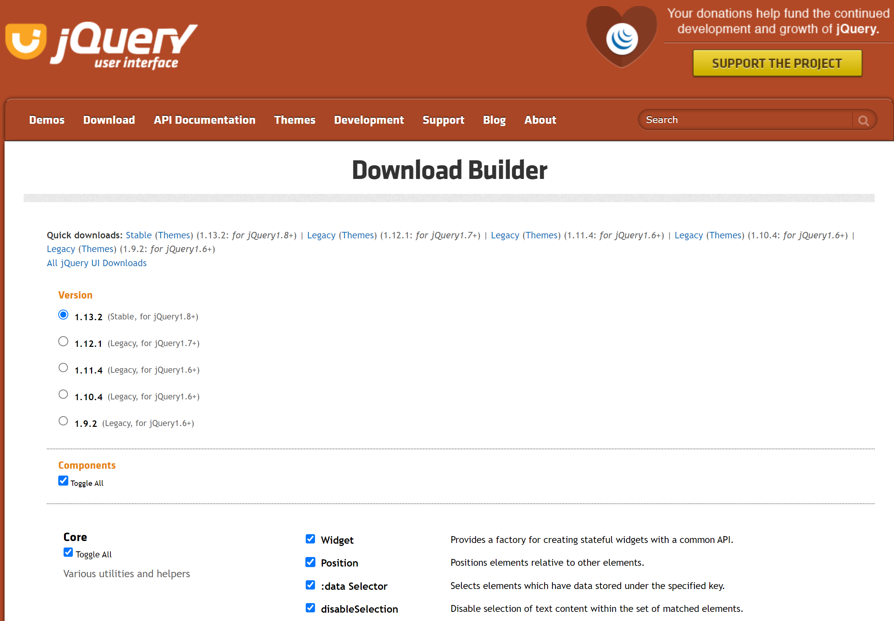Image resolution: width=894 pixels, height=621 pixels.
Task: Click the jQuery heart donation icon
Action: click(x=621, y=38)
